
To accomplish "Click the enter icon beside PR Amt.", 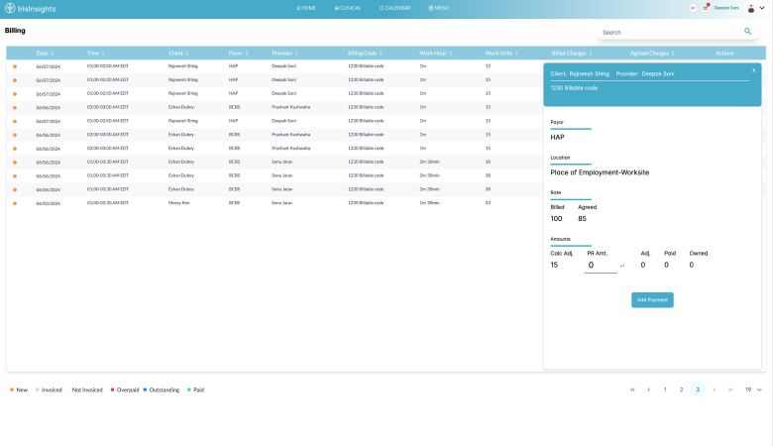I will tap(622, 266).
